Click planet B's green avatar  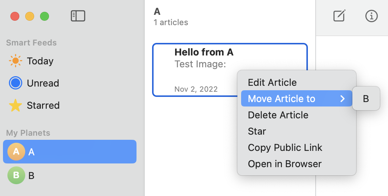click(x=16, y=175)
